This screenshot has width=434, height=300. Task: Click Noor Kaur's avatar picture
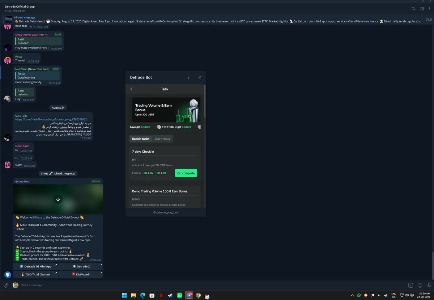click(8, 165)
